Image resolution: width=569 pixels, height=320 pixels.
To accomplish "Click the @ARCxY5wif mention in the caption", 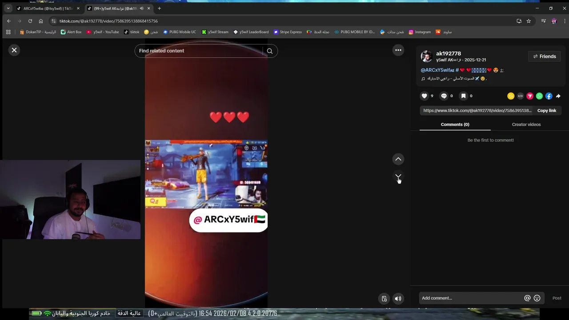I will 437,70.
